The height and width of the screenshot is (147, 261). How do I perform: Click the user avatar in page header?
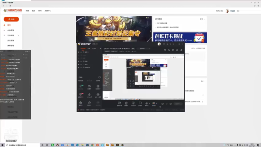point(227,11)
